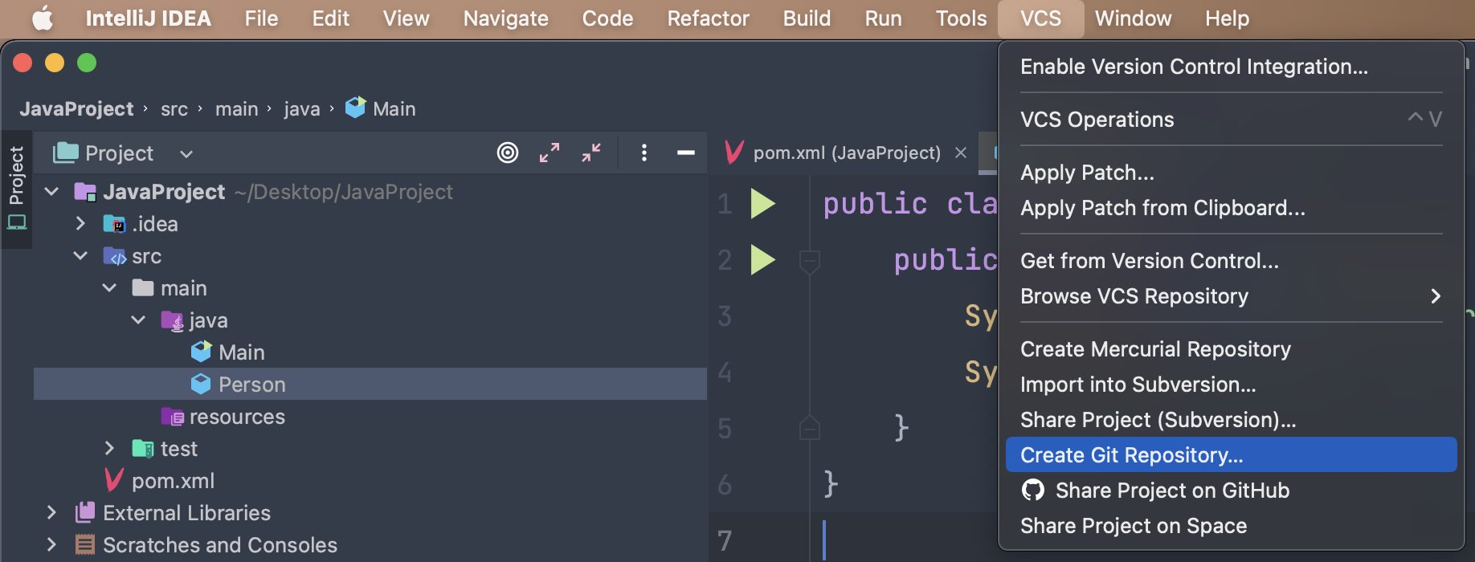Click the run gutter arrow on line 2
This screenshot has height=562, width=1475.
point(762,260)
